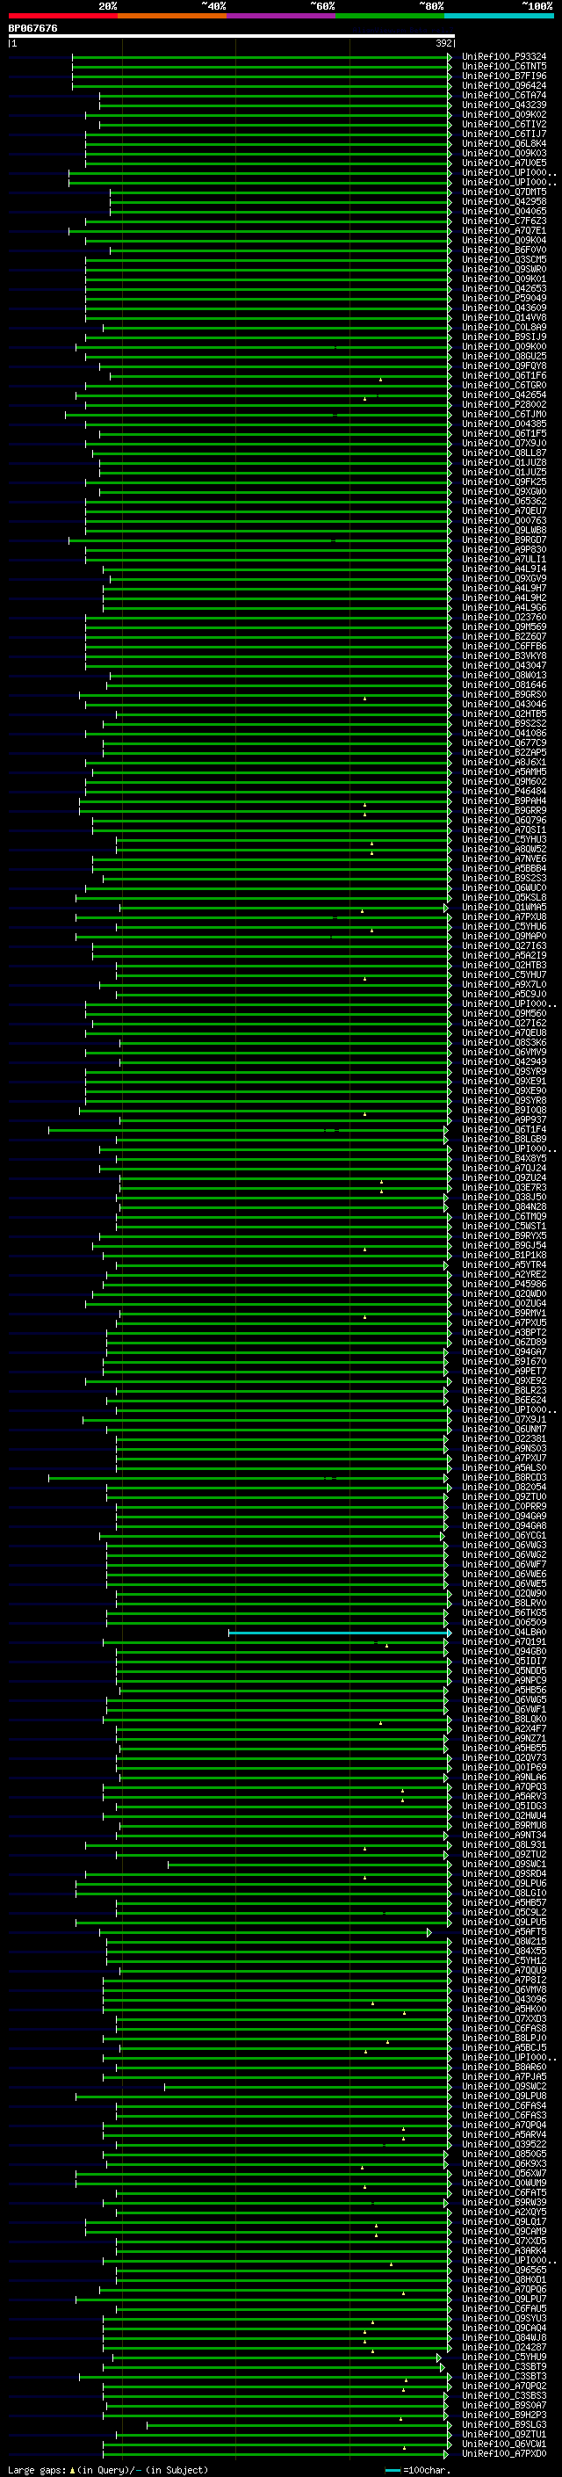The height and width of the screenshot is (2477, 562).
Task: Open hit UniRef100_A5ARV3
Action: pyautogui.click(x=503, y=1797)
